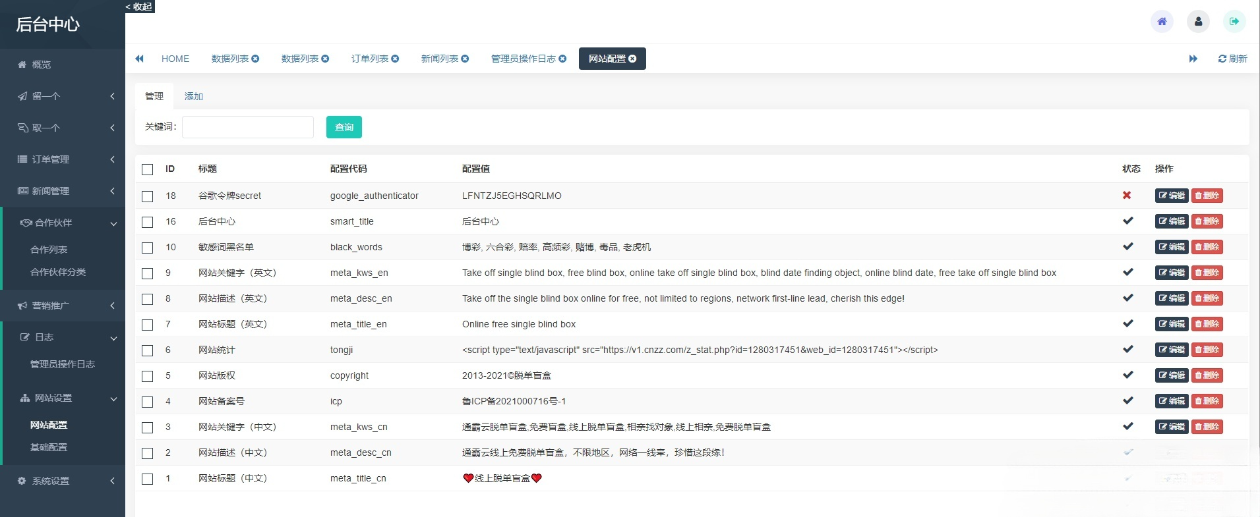Click the logout icon in header

(x=1234, y=22)
